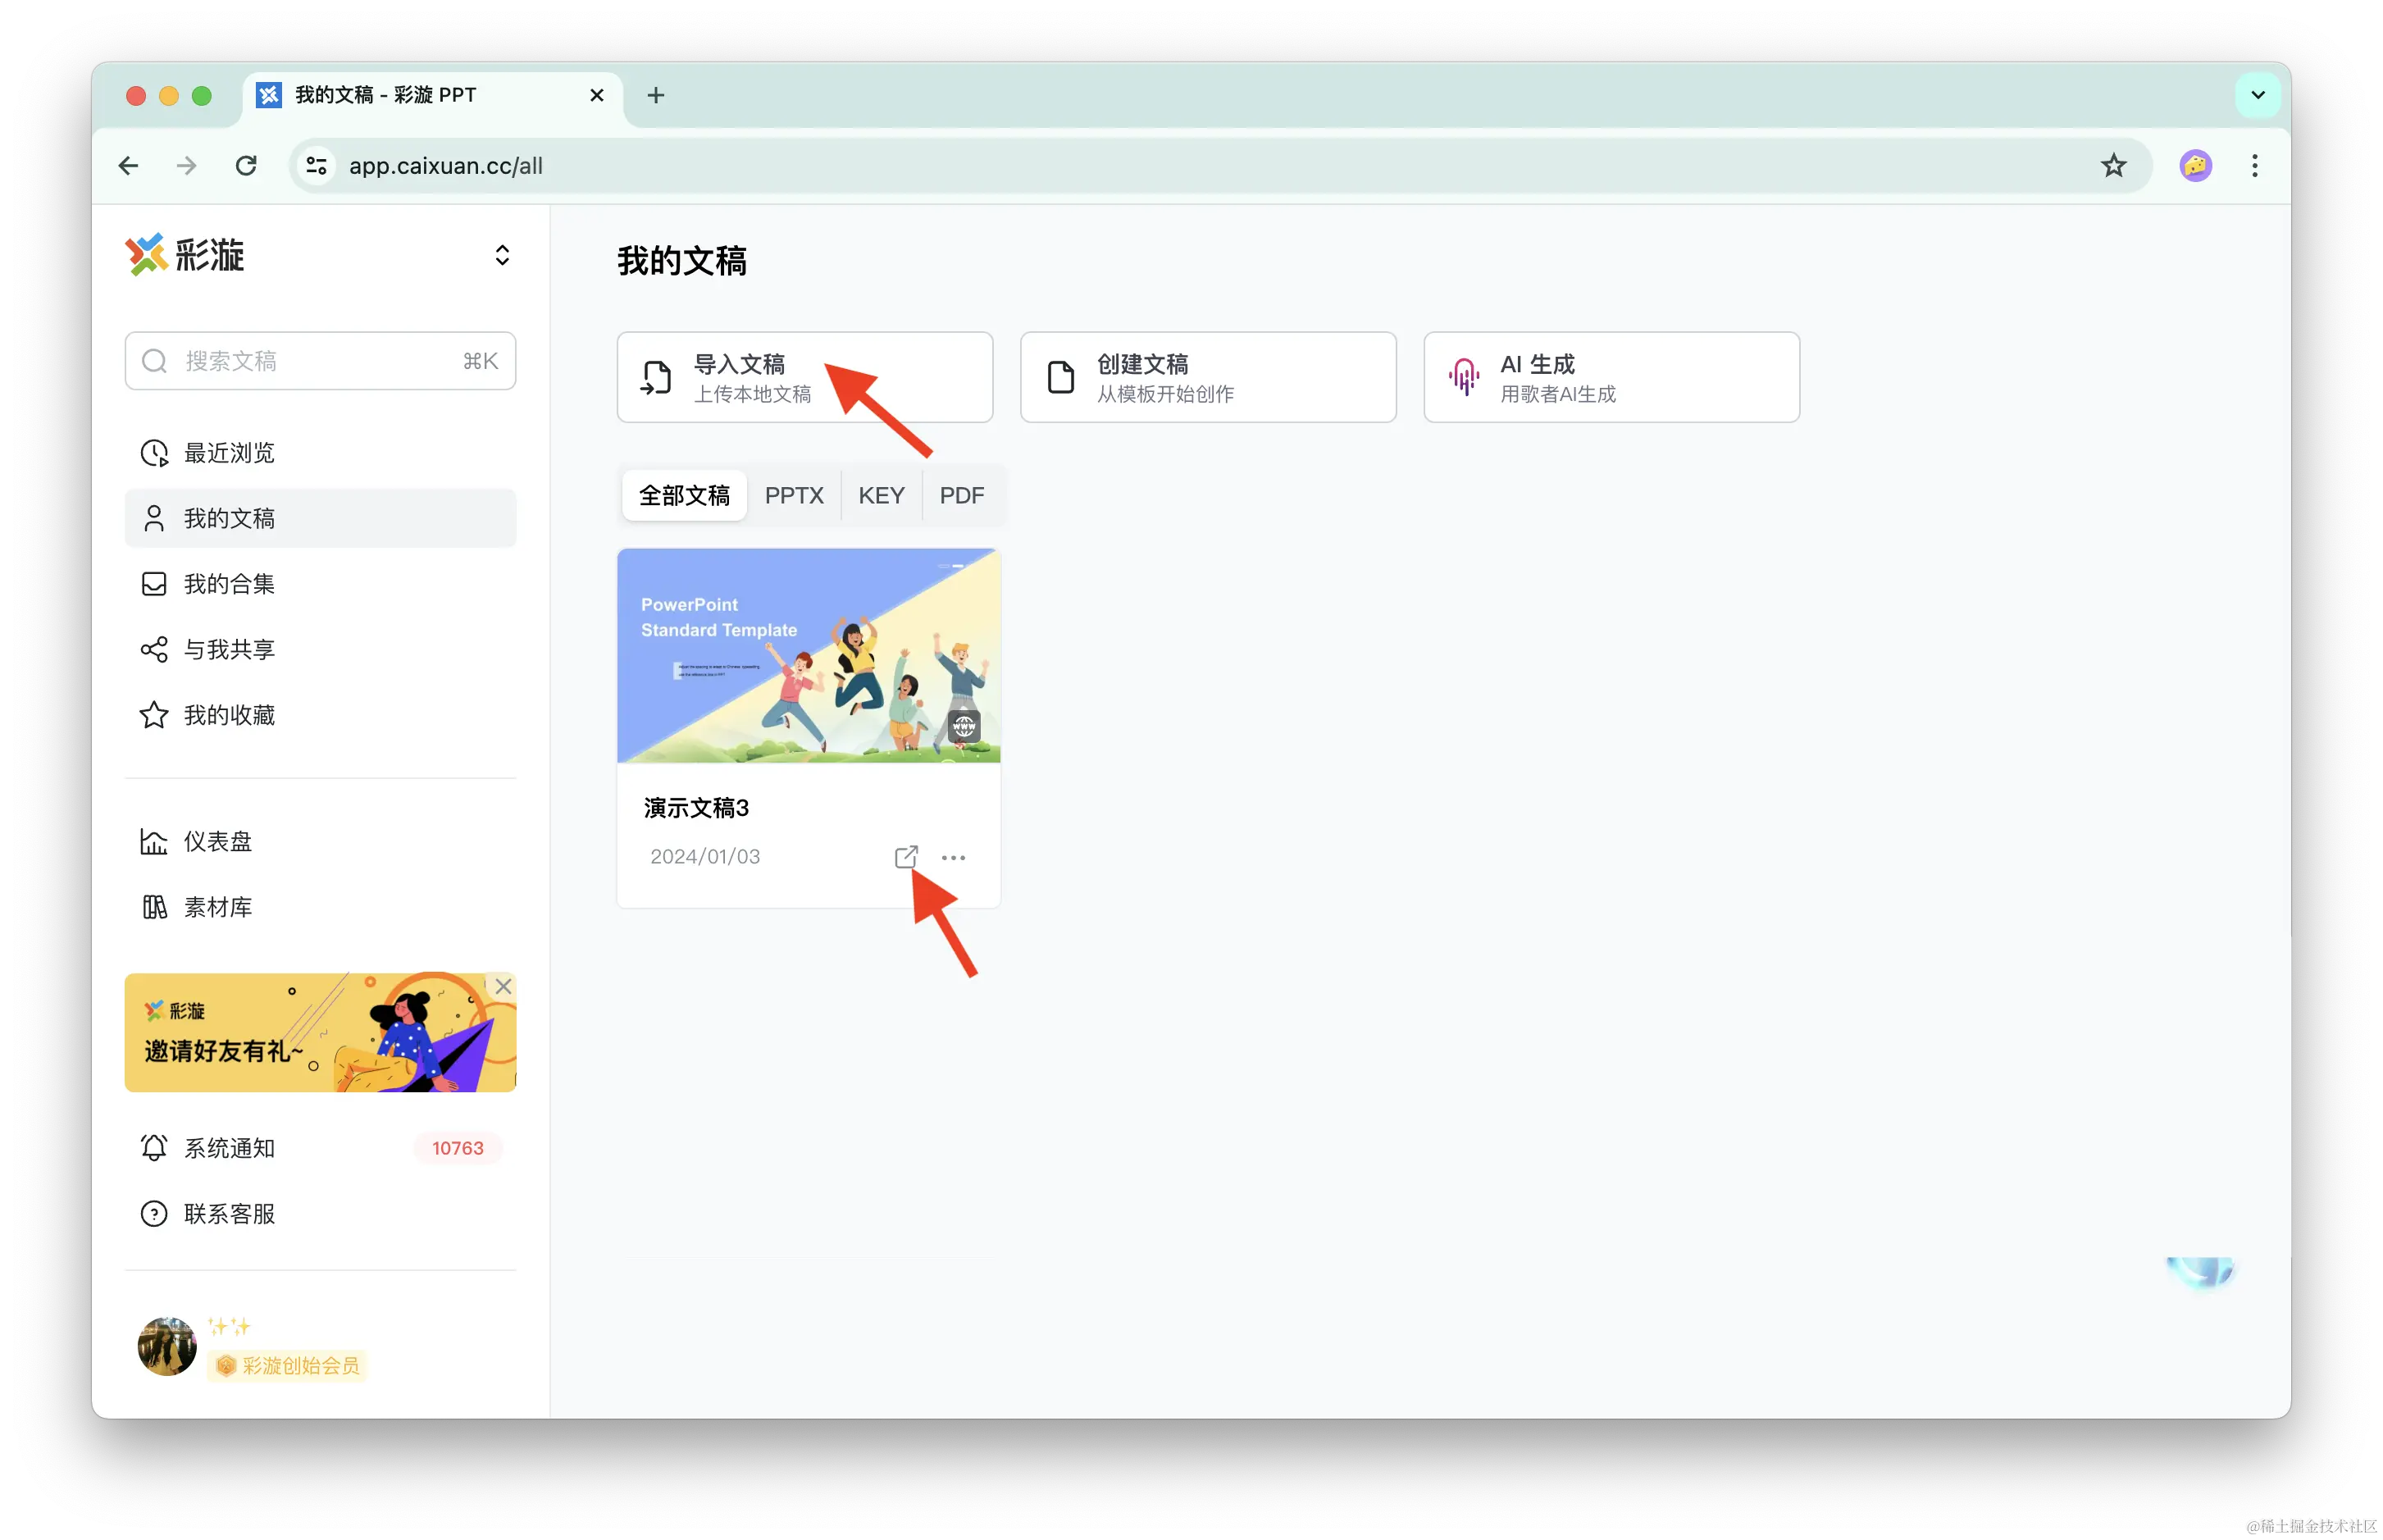Click AI 生成 button
The image size is (2383, 1540).
[x=1610, y=377]
